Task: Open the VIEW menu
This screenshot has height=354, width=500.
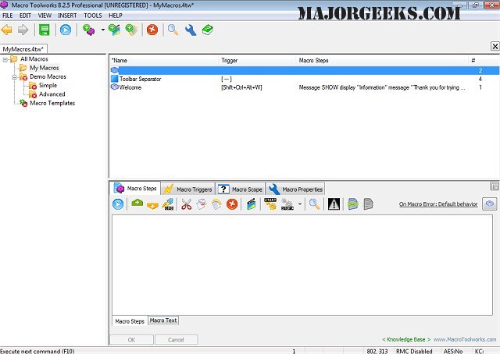Action: point(45,16)
